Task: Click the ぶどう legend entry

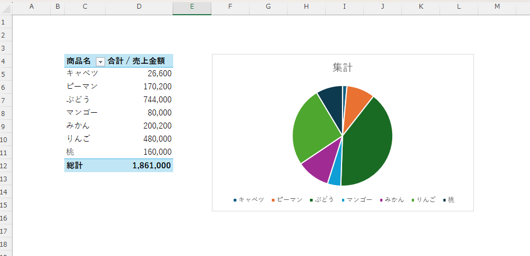Action: tap(322, 200)
